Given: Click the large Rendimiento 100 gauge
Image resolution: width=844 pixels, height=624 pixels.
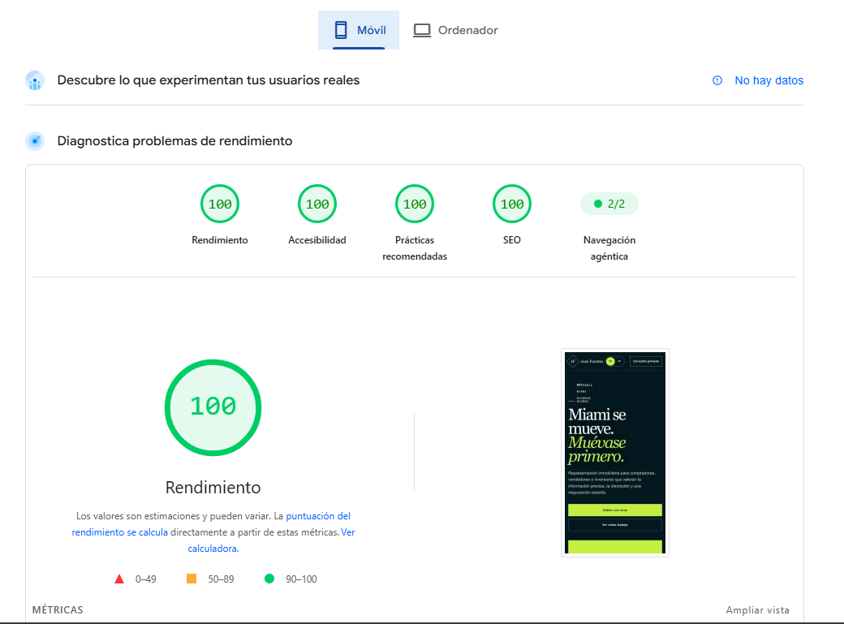Looking at the screenshot, I should [x=213, y=407].
